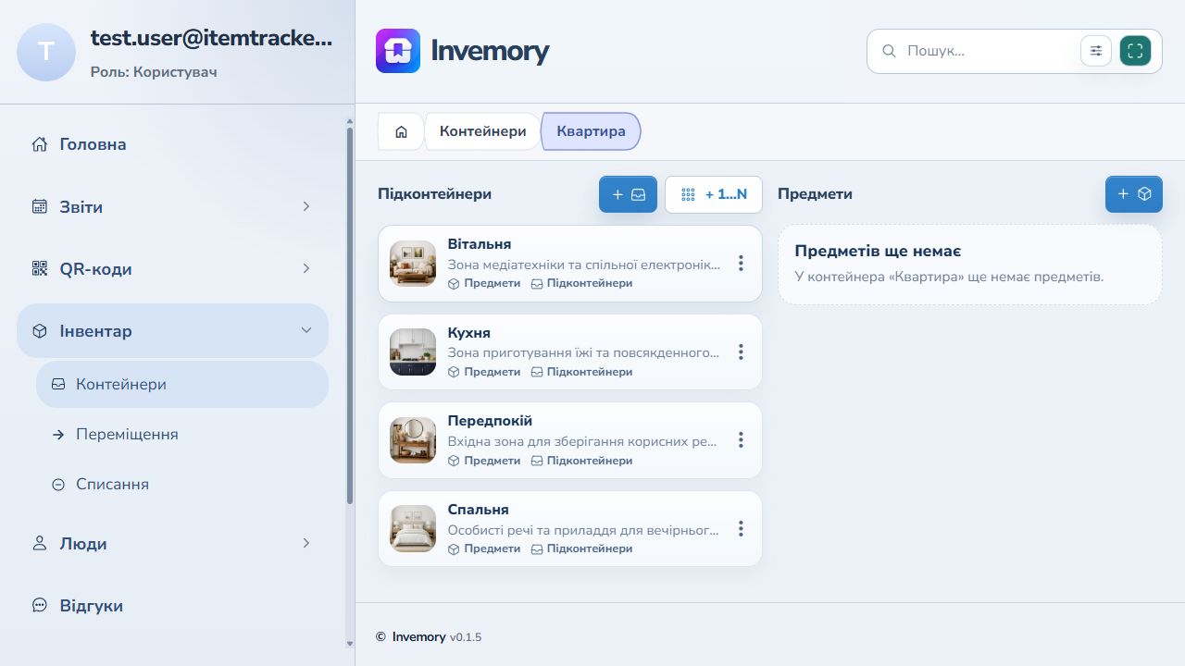Viewport: 1185px width, 666px height.
Task: Open Передпокій thumbnail image
Action: pos(413,440)
